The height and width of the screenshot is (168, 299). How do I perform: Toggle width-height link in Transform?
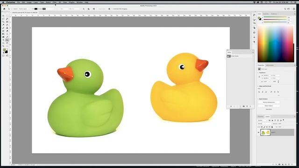[x=259, y=77]
